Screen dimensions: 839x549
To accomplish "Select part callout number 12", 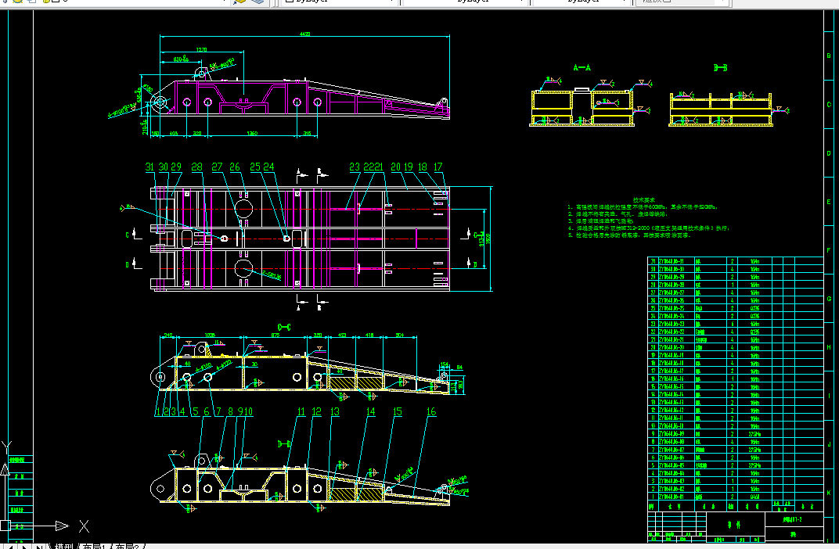I will (317, 411).
